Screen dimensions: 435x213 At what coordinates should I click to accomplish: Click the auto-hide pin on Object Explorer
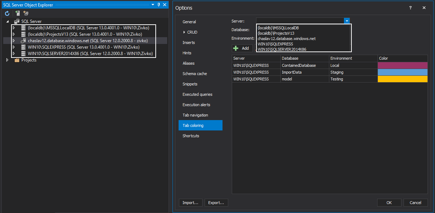click(158, 5)
